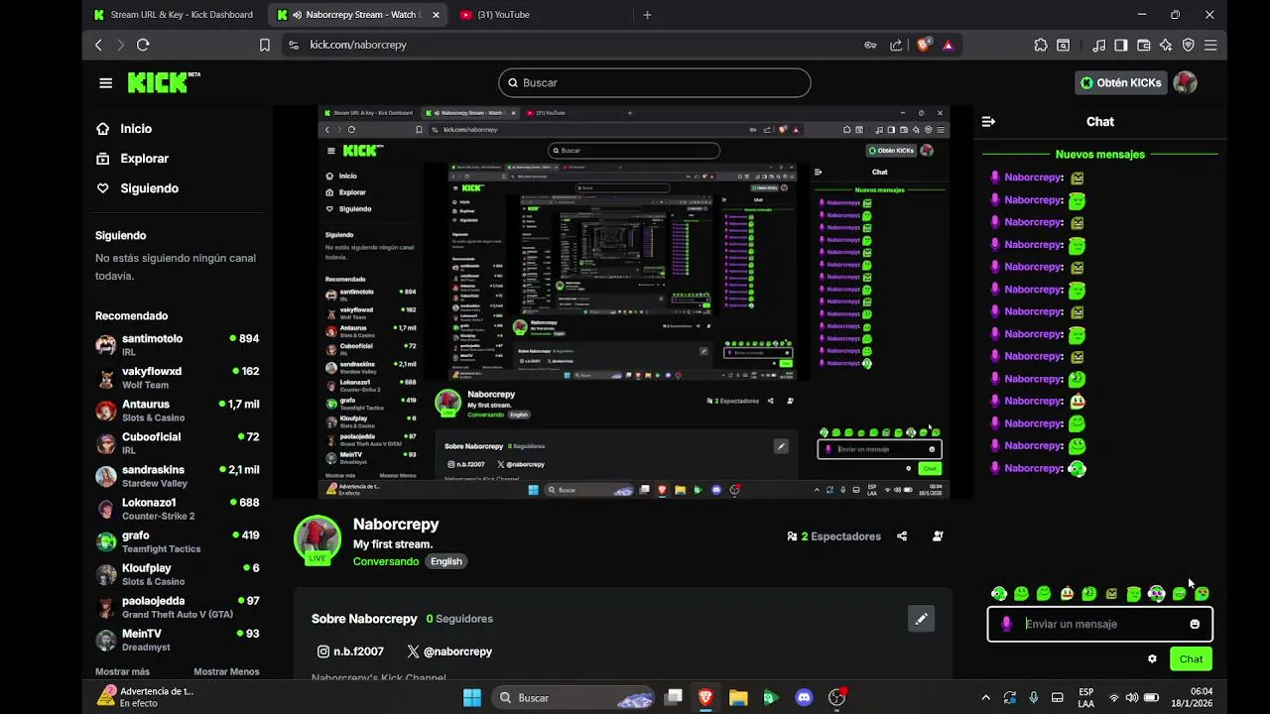
Task: Click the KICK logo
Action: tap(163, 82)
